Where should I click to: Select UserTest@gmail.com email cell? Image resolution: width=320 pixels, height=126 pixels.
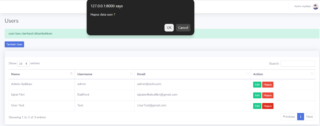pyautogui.click(x=192, y=105)
